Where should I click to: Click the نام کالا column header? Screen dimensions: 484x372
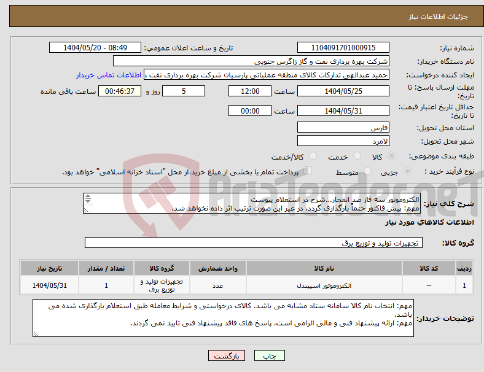324,268
